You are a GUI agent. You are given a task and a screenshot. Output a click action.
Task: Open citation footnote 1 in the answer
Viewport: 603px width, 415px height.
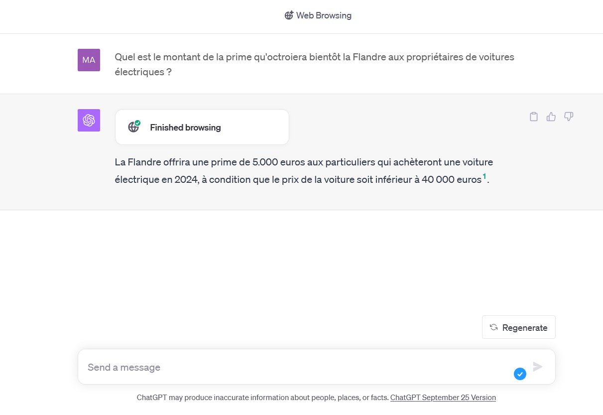[x=484, y=176]
